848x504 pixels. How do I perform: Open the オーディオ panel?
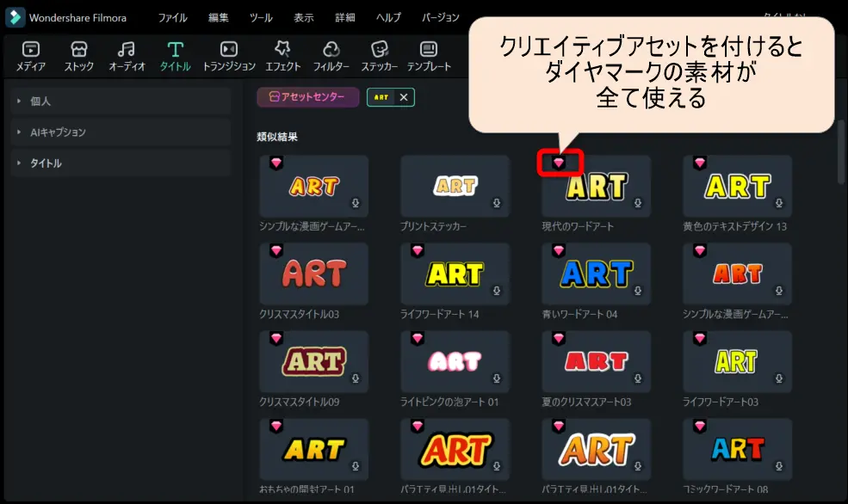tap(127, 56)
